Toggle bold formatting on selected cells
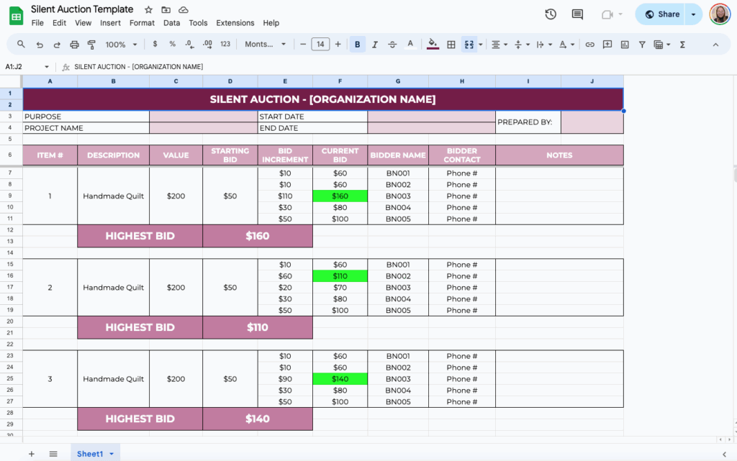The image size is (737, 461). pos(358,44)
